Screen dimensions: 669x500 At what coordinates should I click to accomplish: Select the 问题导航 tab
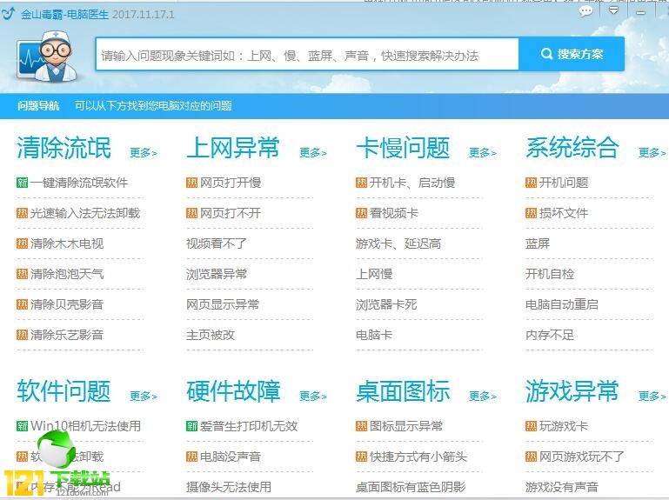pos(38,106)
